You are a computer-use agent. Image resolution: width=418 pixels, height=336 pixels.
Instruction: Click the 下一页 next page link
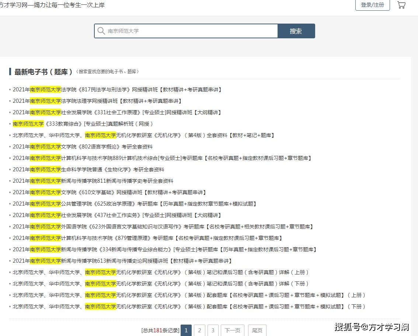(232, 330)
